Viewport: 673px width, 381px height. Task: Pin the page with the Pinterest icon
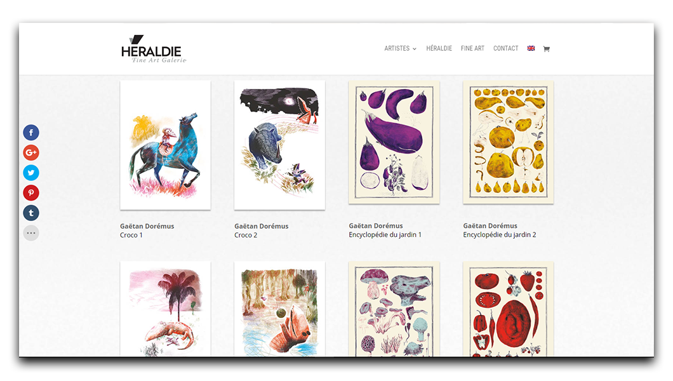click(x=31, y=192)
